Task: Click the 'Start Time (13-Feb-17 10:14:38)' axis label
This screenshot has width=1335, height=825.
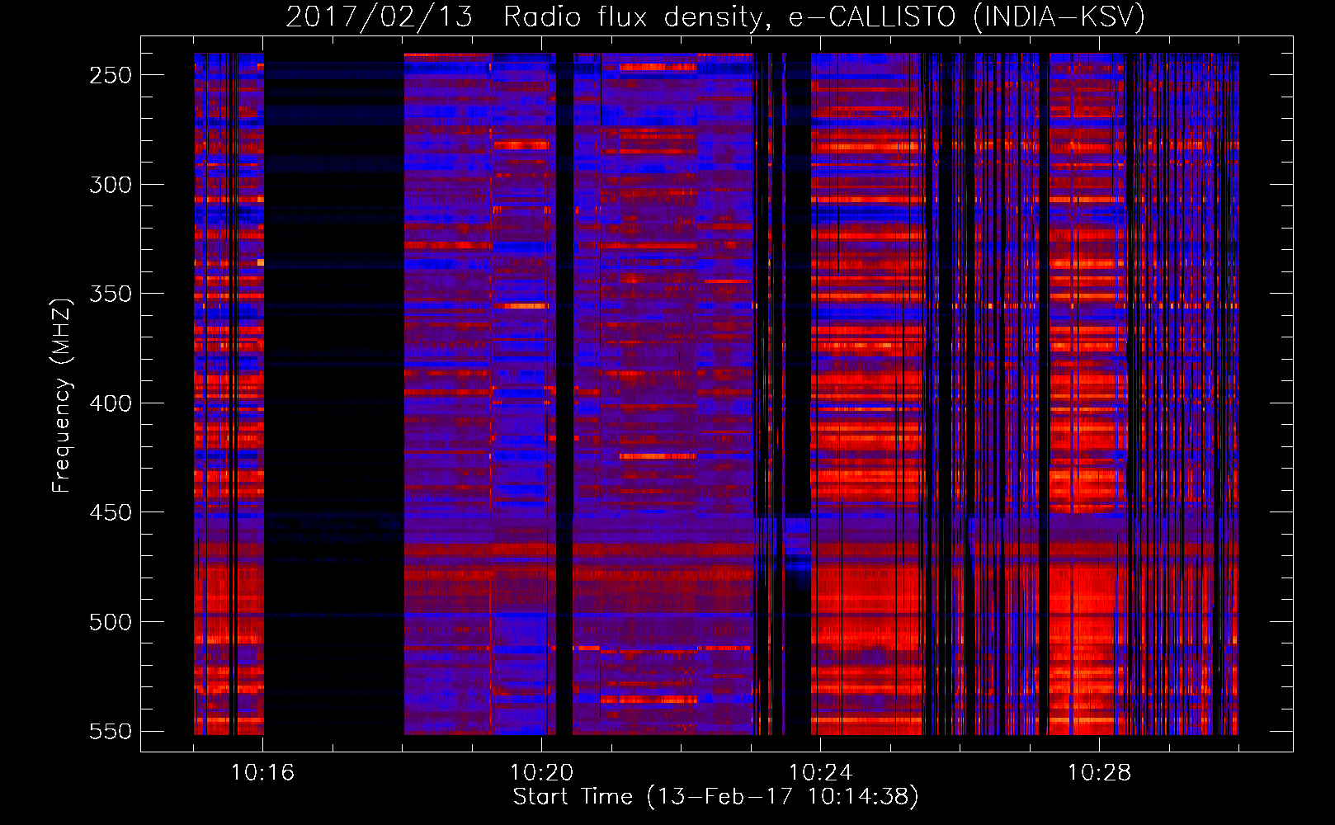Action: point(715,797)
